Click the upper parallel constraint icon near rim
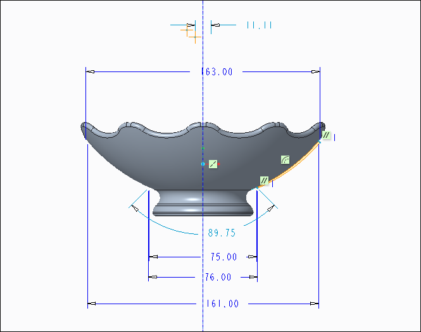Image resolution: width=421 pixels, height=332 pixels. pyautogui.click(x=326, y=135)
